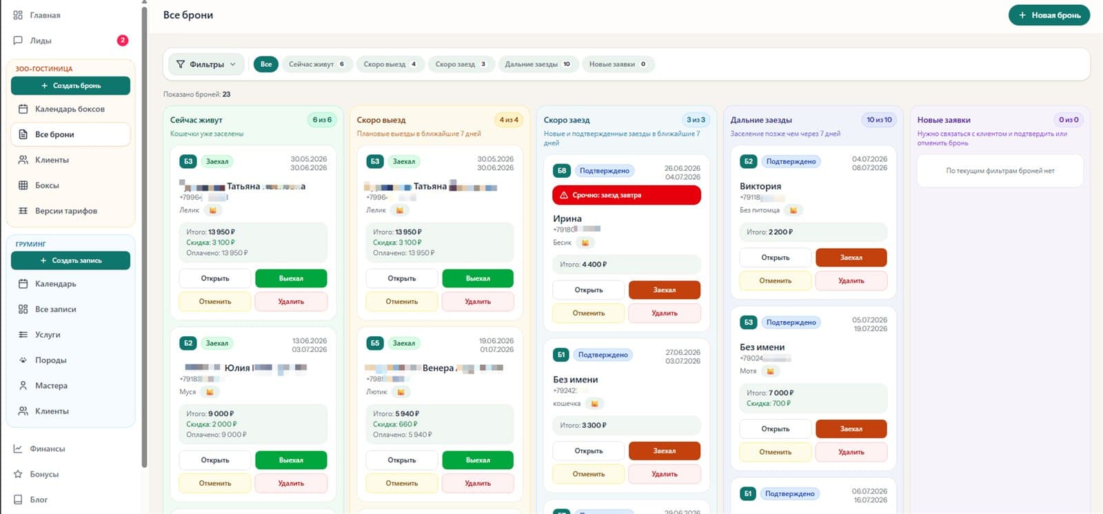This screenshot has width=1103, height=514.
Task: Click the Создать запись button
Action: tap(70, 260)
